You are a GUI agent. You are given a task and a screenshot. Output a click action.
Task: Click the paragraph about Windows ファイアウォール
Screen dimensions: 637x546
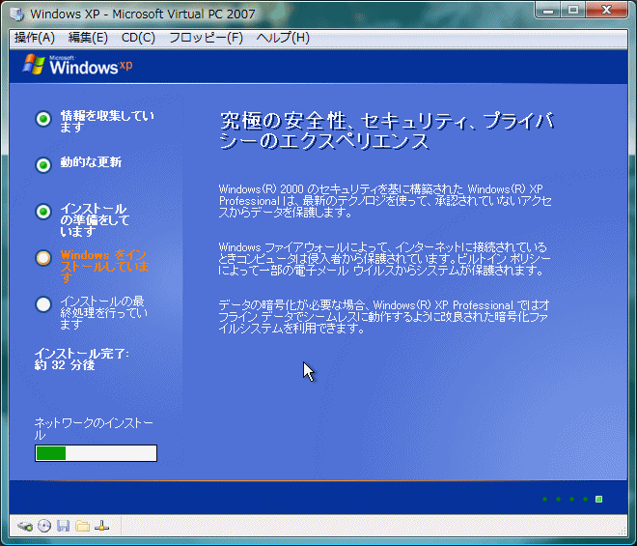coord(385,259)
